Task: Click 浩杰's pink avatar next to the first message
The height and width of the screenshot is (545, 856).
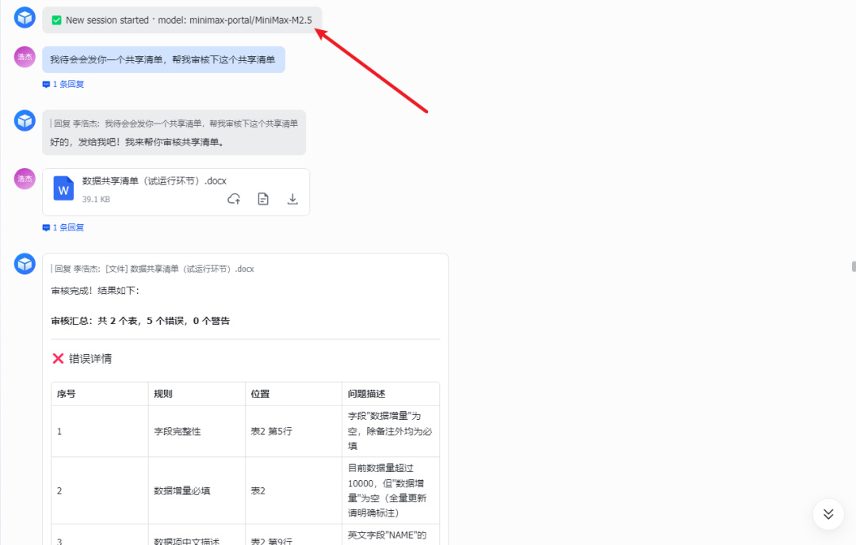Action: (x=25, y=57)
